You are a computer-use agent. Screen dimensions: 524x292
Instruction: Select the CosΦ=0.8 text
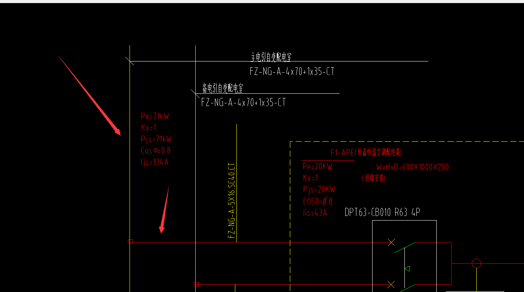(x=156, y=151)
